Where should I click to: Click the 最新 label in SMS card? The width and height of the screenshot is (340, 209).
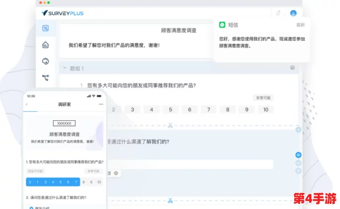pyautogui.click(x=301, y=25)
